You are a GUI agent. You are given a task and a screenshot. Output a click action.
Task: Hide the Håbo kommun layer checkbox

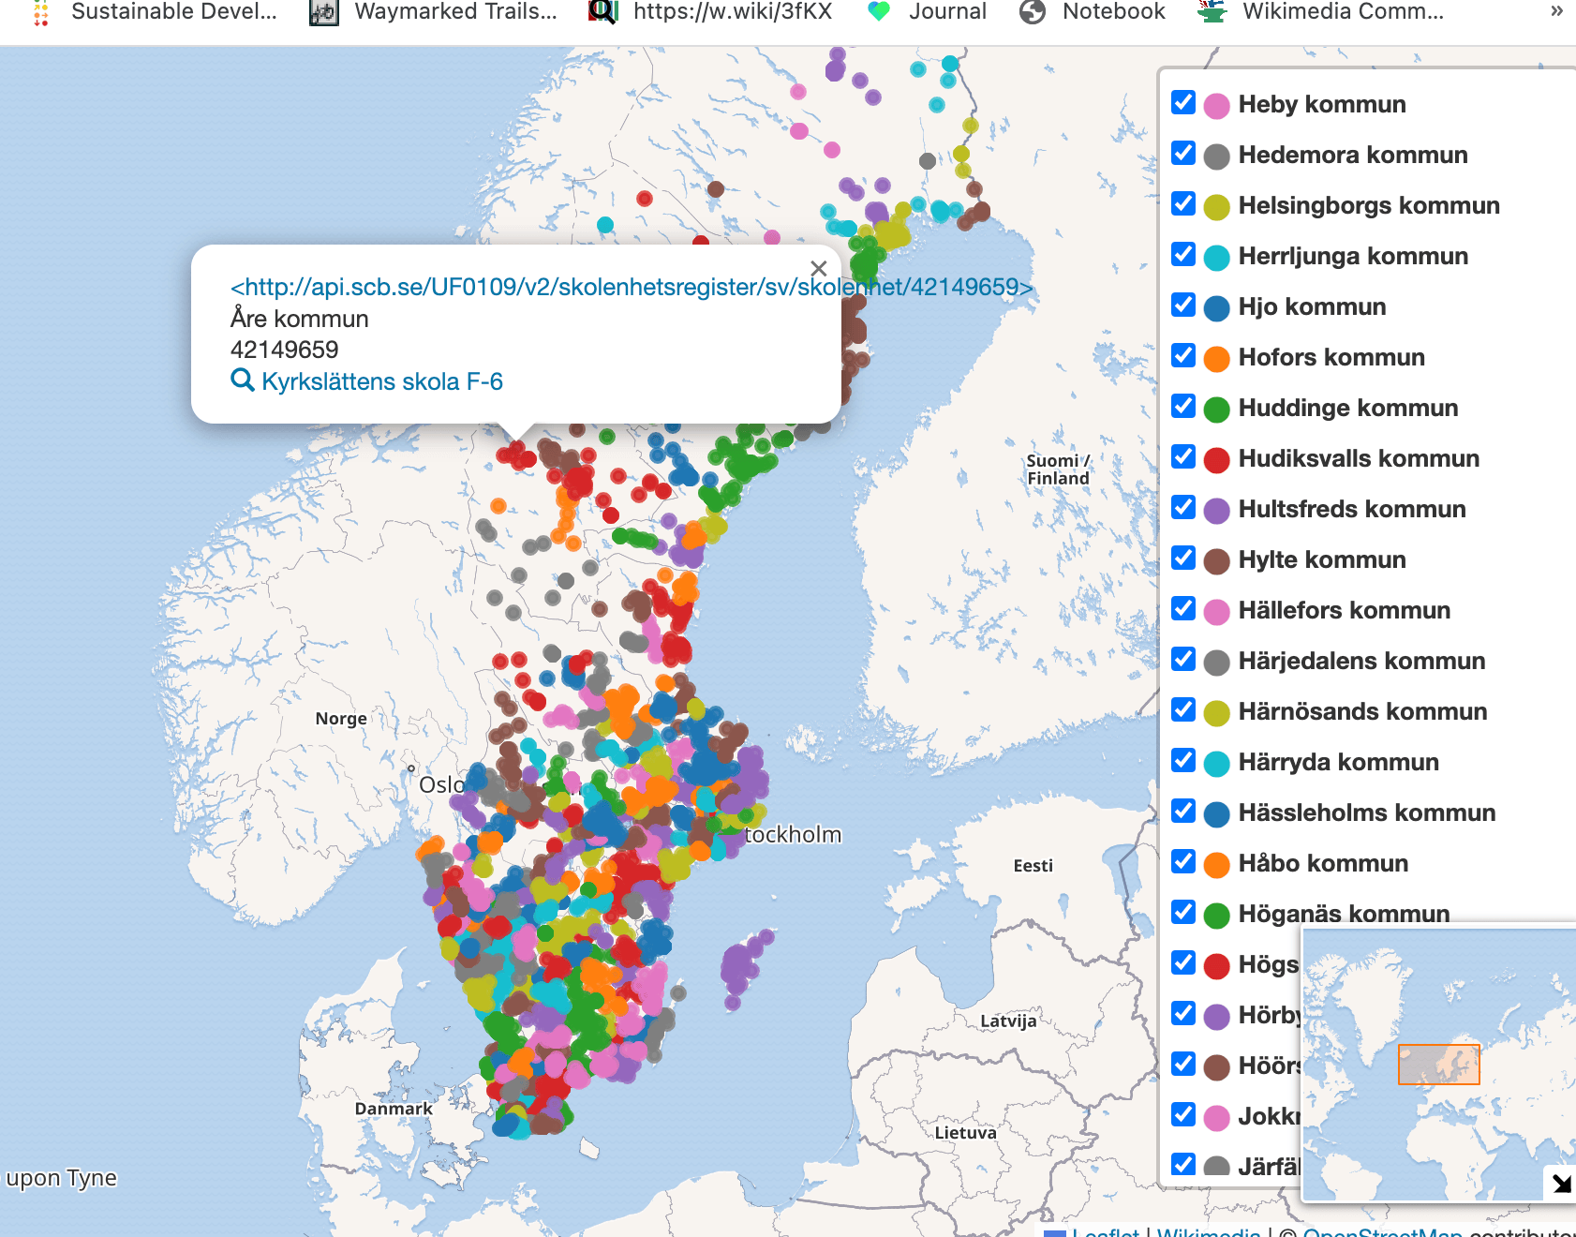(x=1183, y=862)
